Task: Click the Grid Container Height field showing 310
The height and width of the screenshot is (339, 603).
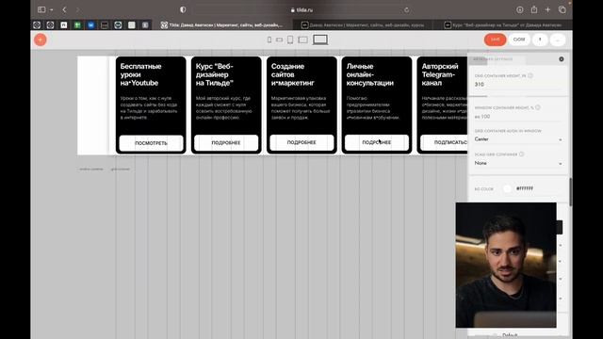Action: click(518, 84)
